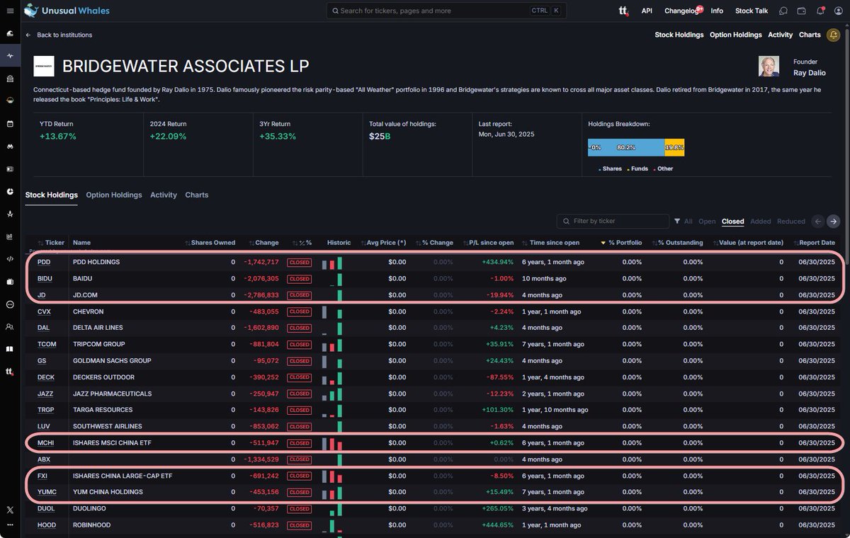Viewport: 850px width, 538px height.
Task: Open the news card icon in sidebar
Action: click(10, 168)
